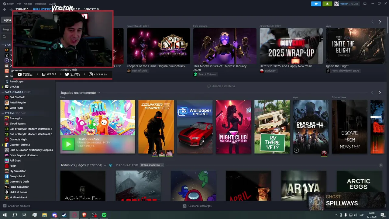Screen dimensions: 389x219
Task: Show previous news items arrow
Action: point(372,22)
